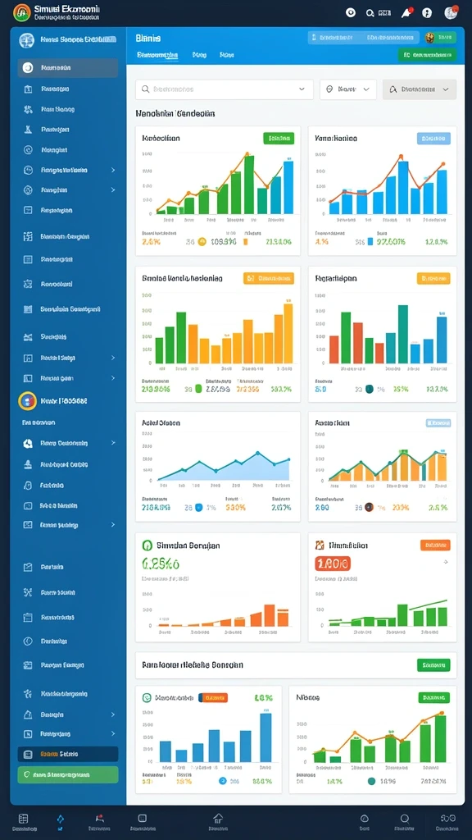Open the chevron at the search field's right end
The image size is (472, 840).
302,89
